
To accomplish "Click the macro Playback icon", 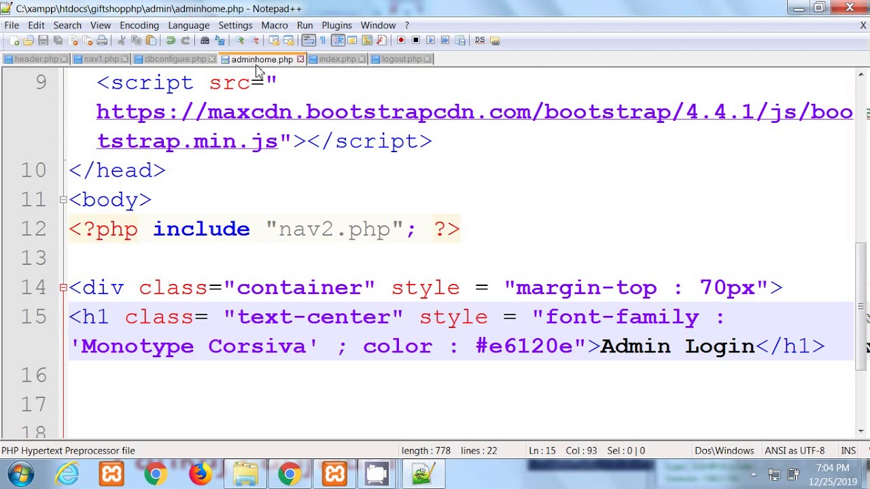I will point(430,41).
